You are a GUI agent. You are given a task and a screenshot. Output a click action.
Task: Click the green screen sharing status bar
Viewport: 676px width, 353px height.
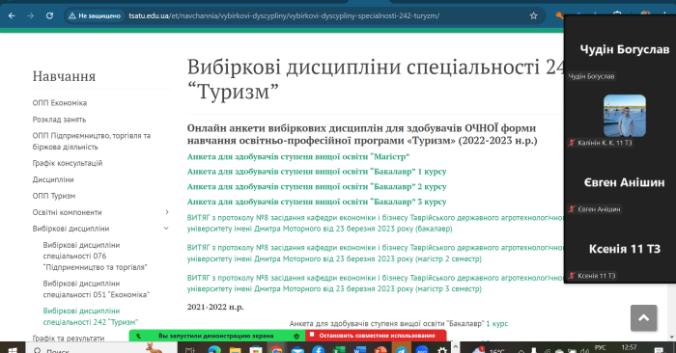217,336
